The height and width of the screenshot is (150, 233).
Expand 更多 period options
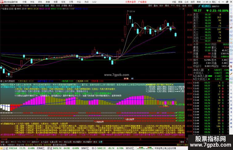[71, 6]
